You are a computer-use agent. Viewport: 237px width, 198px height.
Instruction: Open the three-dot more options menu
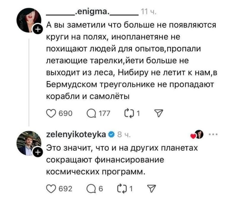coord(213,134)
